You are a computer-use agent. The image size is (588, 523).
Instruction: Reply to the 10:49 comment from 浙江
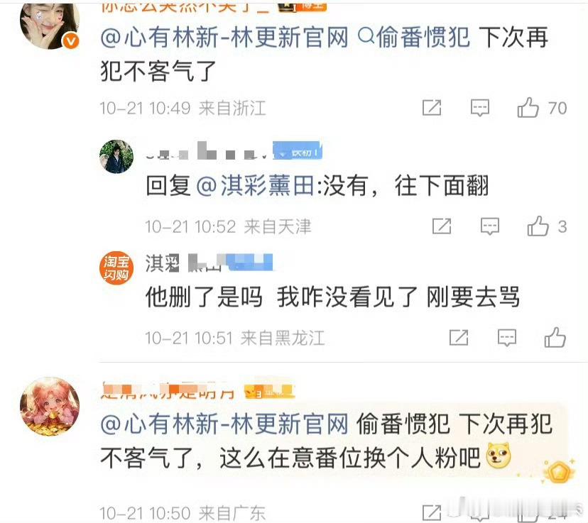[x=480, y=108]
